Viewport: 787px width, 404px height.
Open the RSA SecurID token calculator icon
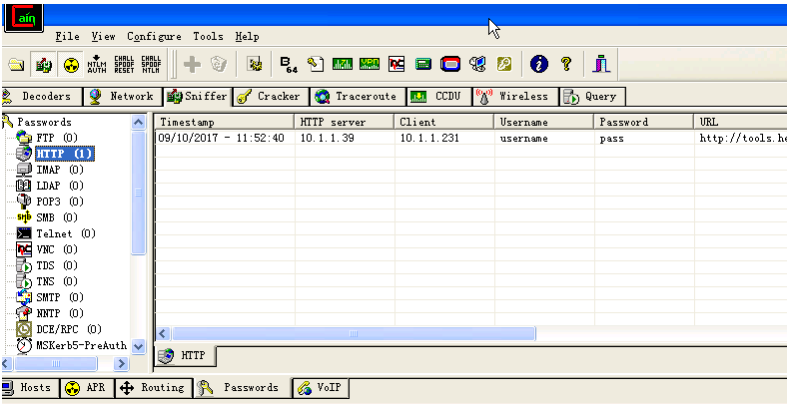(450, 64)
